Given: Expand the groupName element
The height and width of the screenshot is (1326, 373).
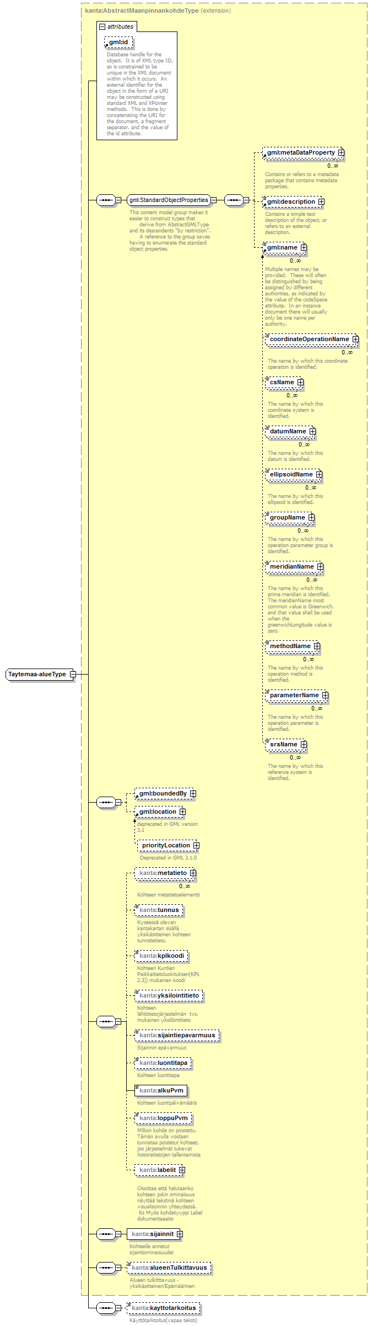Looking at the screenshot, I should coord(311,517).
